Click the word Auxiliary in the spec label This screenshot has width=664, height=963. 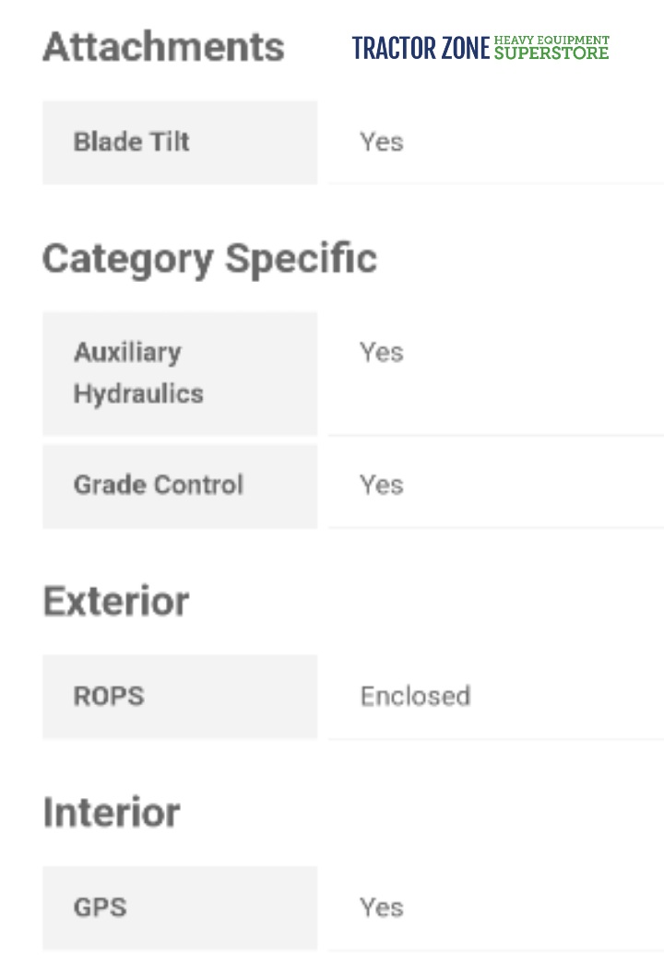click(127, 352)
